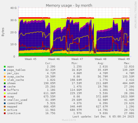Click the 'swap_cache' legend label
The image size is (138, 123).
(16, 77)
